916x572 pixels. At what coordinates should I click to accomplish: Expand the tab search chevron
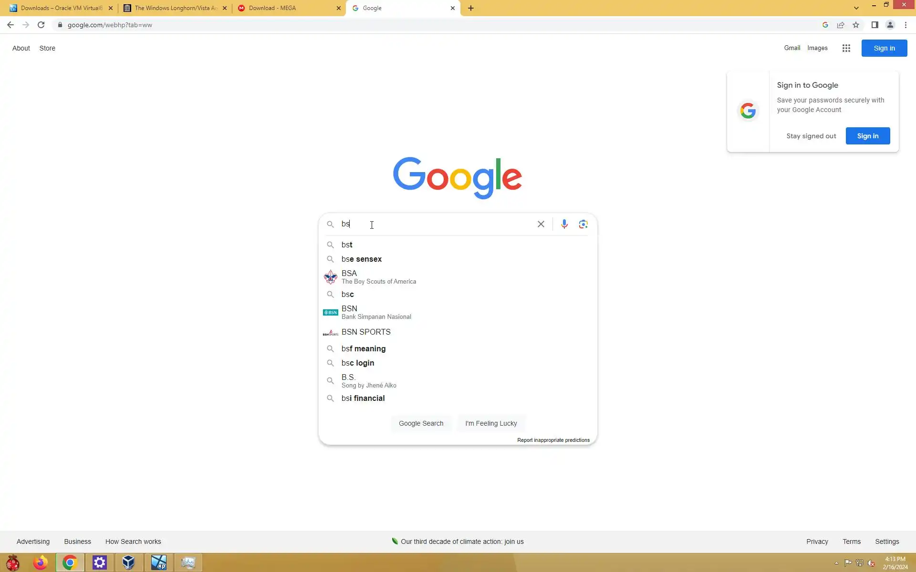[x=856, y=8]
